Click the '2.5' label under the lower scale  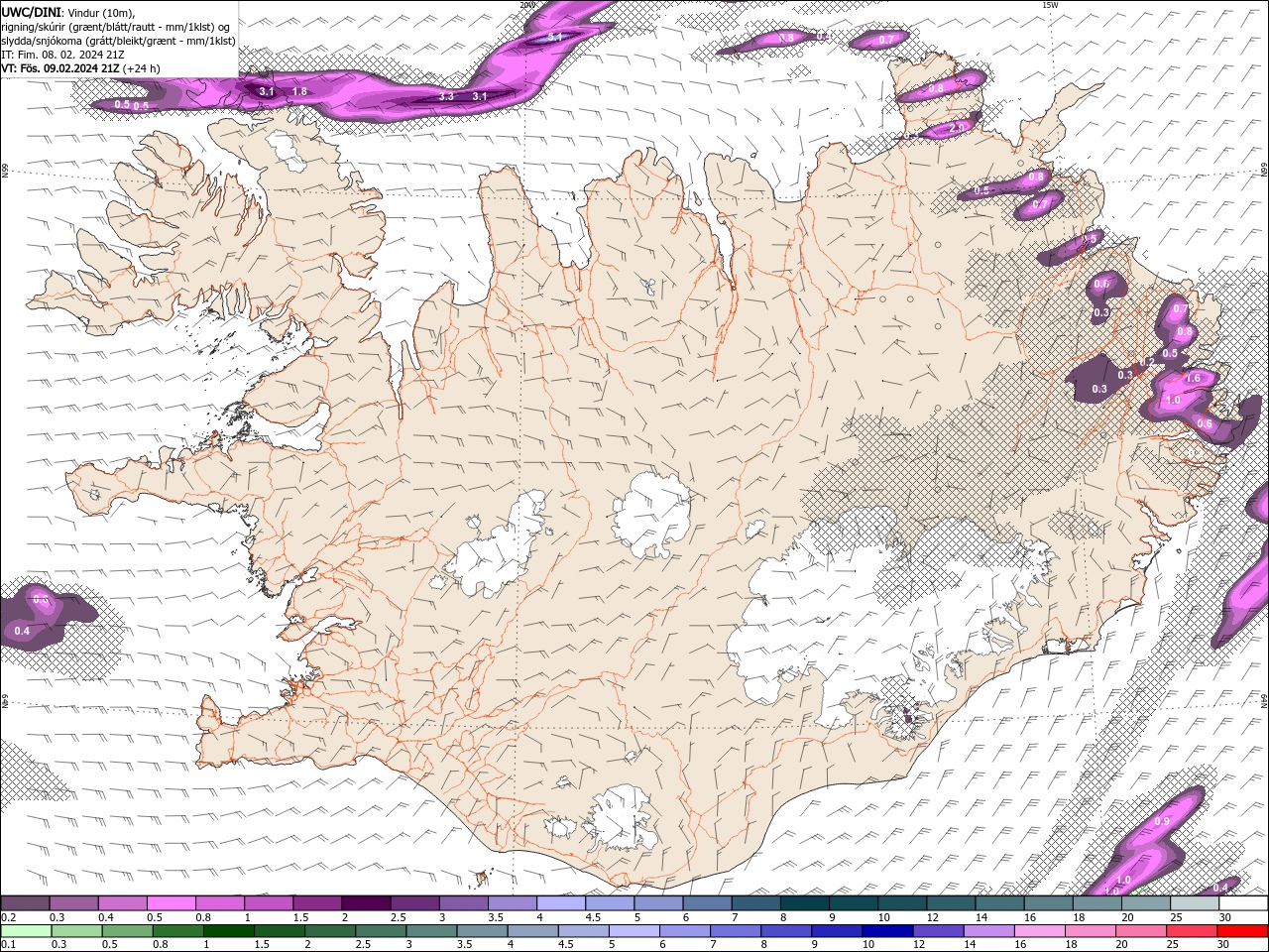365,944
